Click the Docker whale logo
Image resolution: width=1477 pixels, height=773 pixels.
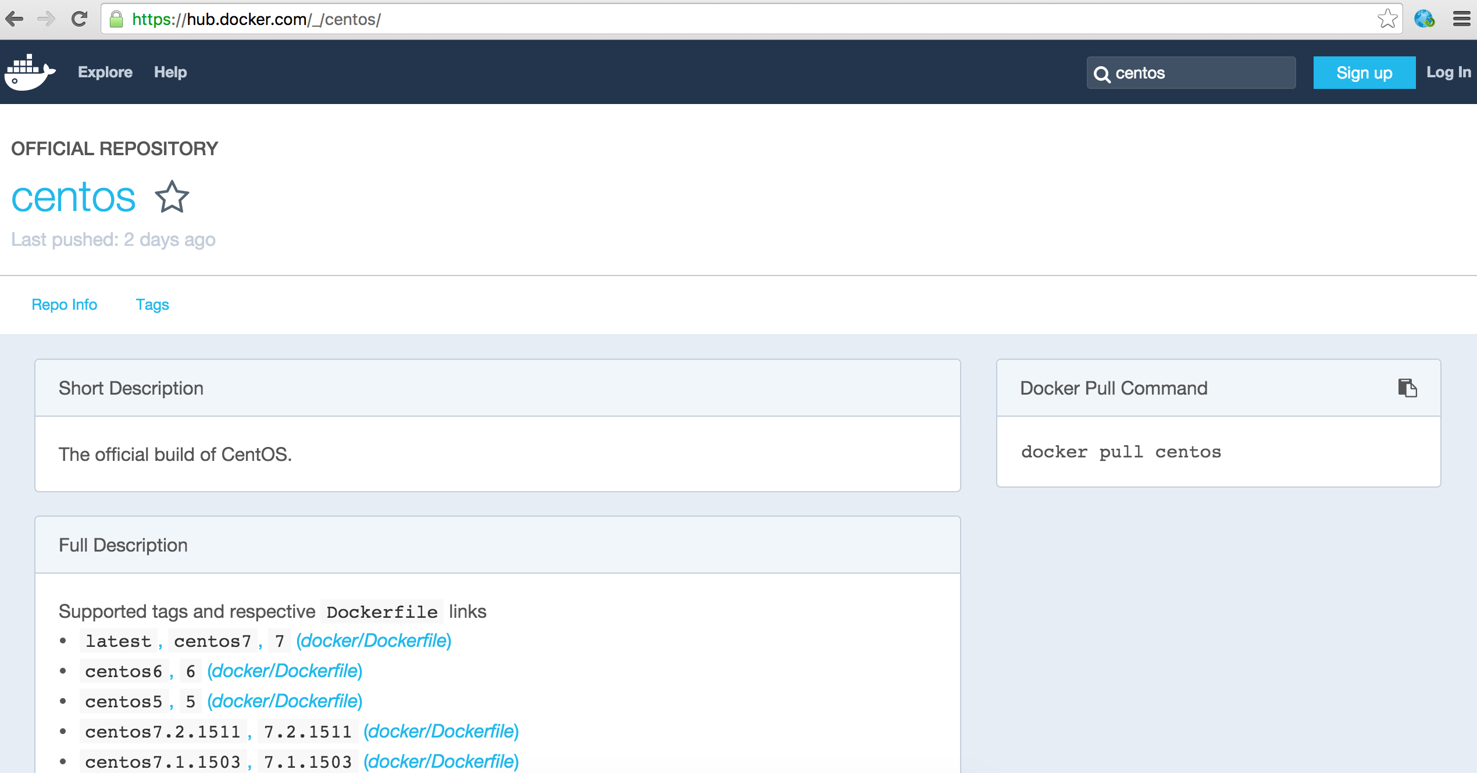[30, 72]
